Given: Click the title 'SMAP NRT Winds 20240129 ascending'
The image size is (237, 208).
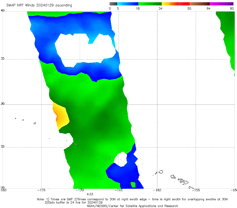Looking at the screenshot, I should click(x=39, y=5).
